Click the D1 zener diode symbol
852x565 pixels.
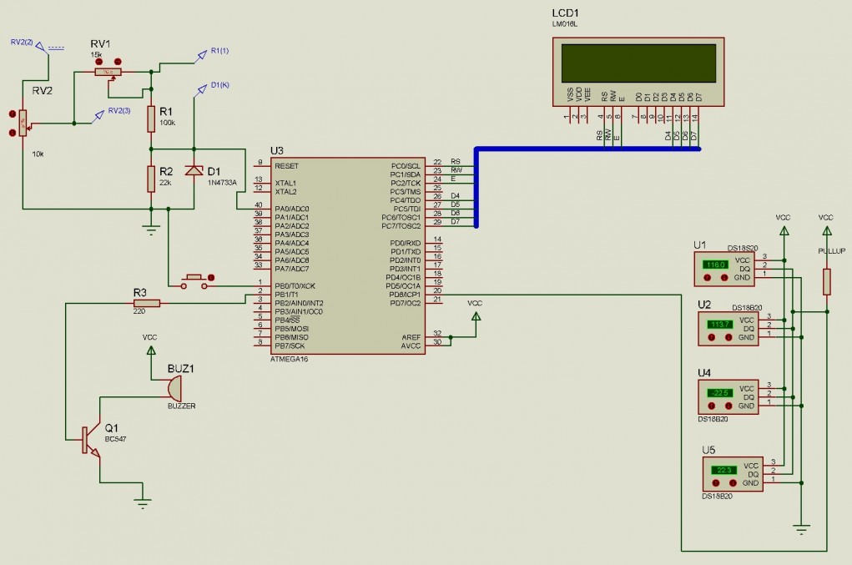pyautogui.click(x=194, y=170)
